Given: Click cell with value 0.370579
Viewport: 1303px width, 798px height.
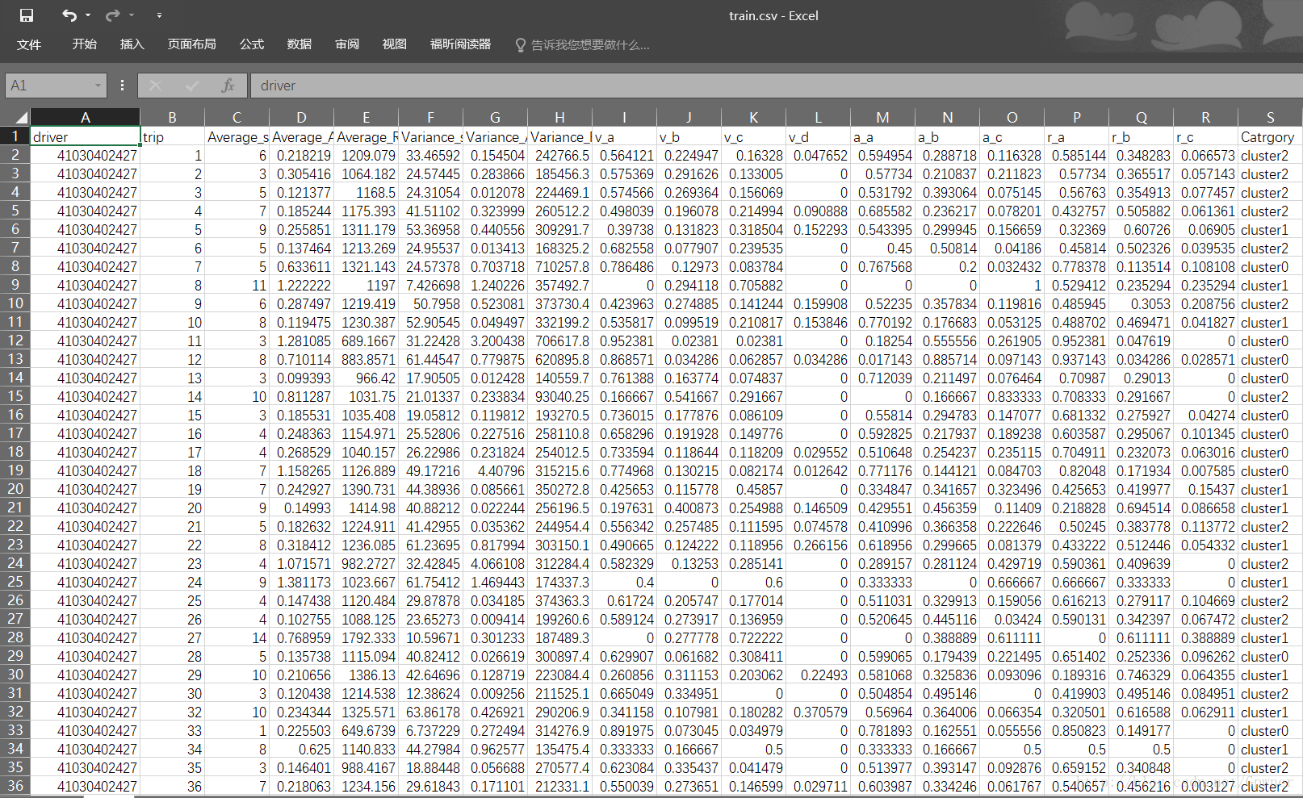Looking at the screenshot, I should point(818,712).
